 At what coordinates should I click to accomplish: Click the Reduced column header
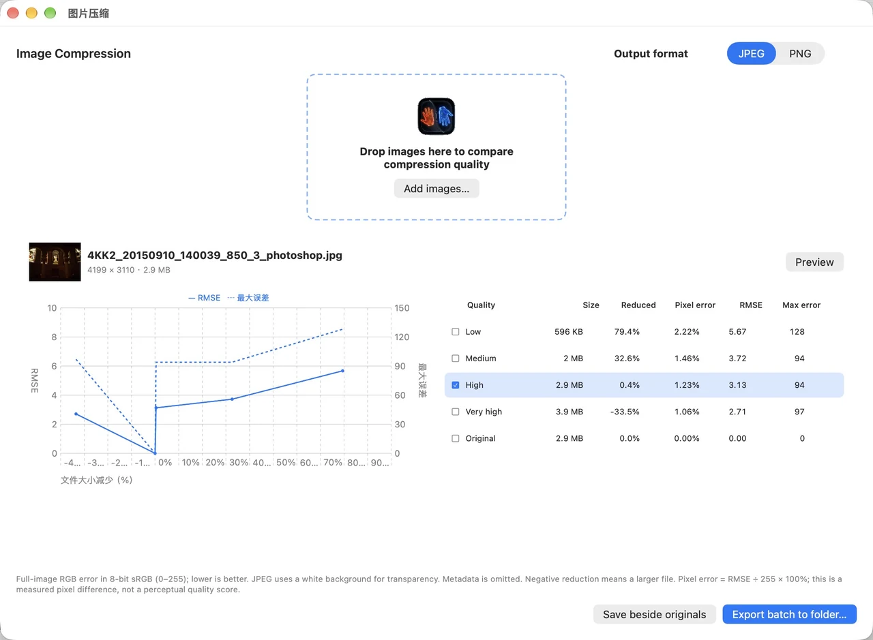638,305
